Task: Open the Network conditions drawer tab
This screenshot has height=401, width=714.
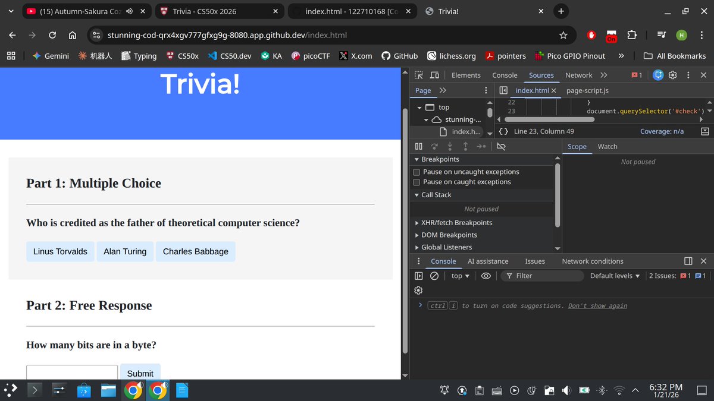Action: pyautogui.click(x=593, y=261)
